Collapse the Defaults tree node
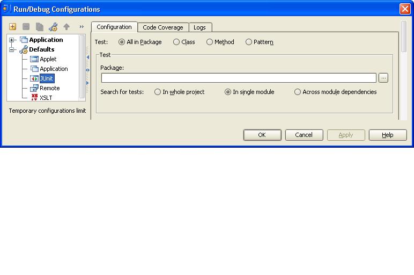 point(11,49)
